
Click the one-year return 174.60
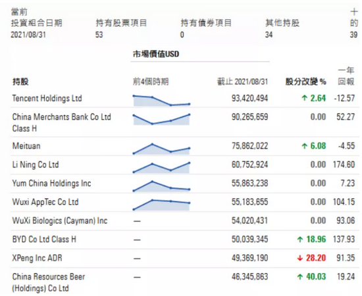pyautogui.click(x=344, y=165)
